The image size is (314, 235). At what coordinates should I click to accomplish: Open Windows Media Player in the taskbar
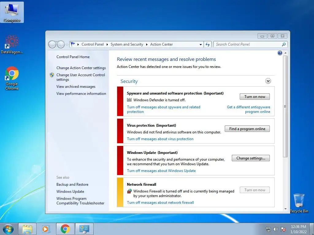point(46,229)
